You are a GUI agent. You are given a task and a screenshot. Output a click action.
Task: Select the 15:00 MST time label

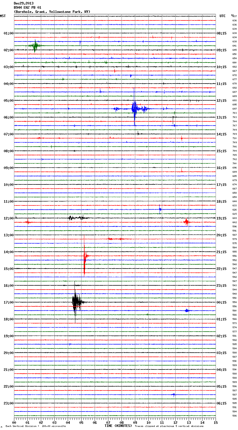pyautogui.click(x=8, y=269)
